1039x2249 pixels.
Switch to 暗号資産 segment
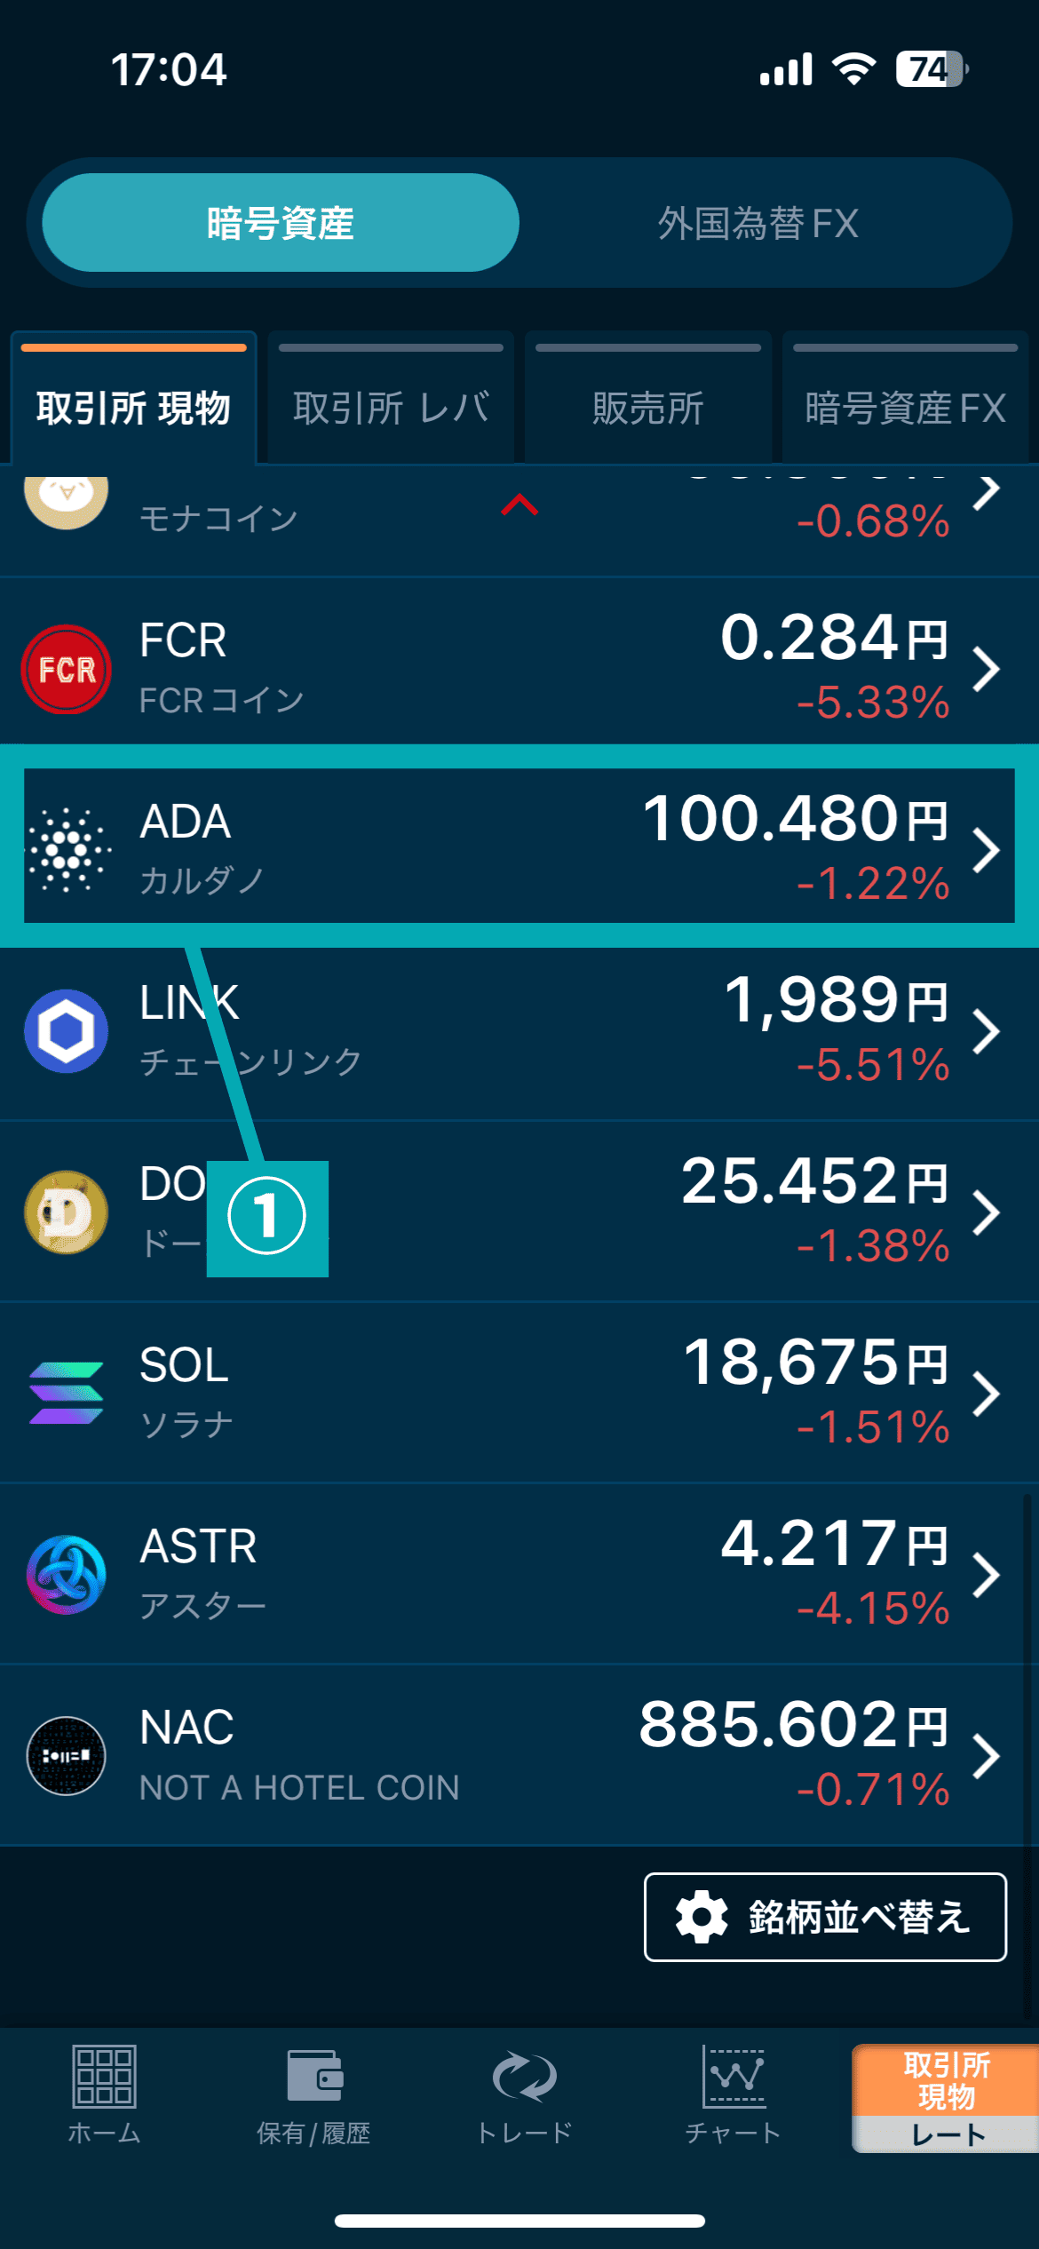point(281,223)
